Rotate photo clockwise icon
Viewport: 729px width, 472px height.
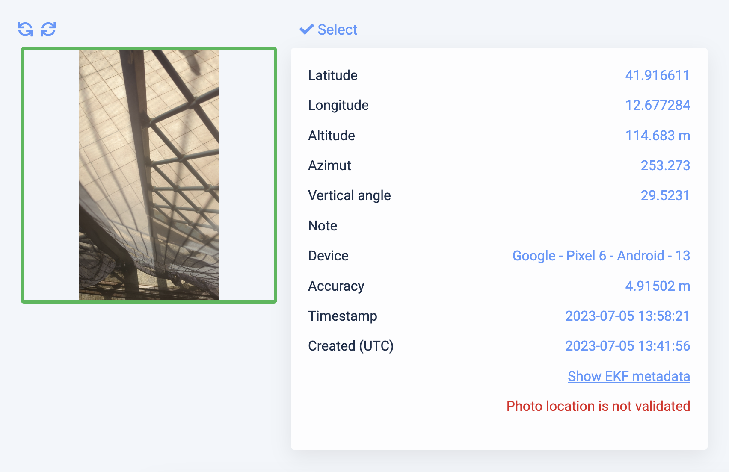48,29
